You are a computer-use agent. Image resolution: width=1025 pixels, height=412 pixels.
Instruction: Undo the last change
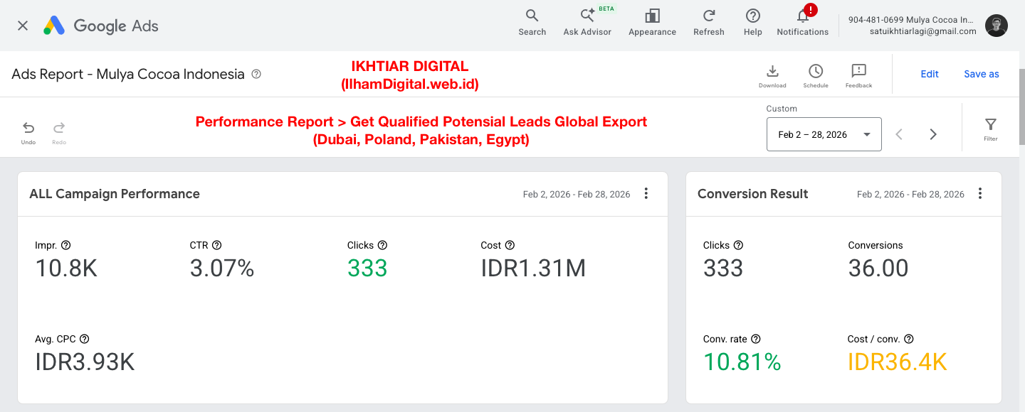tap(28, 132)
